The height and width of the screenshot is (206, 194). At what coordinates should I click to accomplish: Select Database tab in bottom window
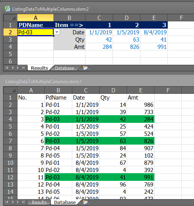(65, 202)
